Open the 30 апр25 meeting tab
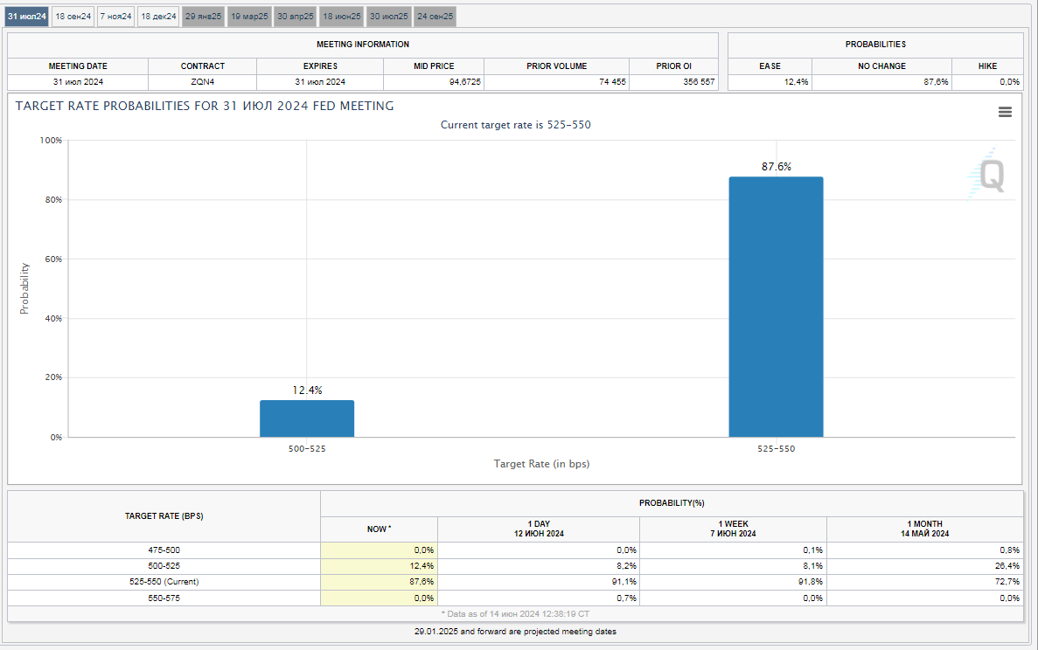 tap(295, 17)
